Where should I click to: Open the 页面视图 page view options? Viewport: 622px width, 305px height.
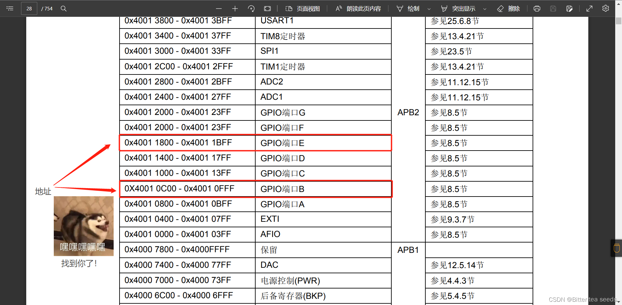click(303, 8)
